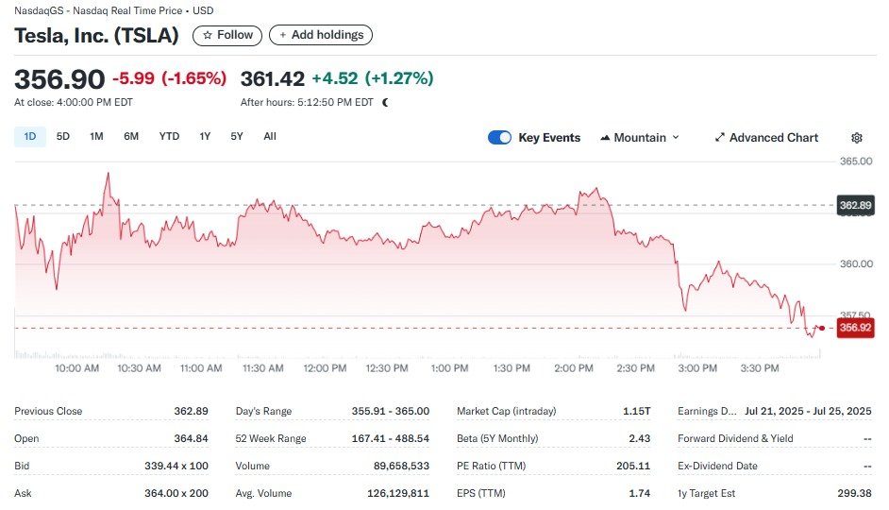This screenshot has height=510, width=889.
Task: Select the YTD range tab
Action: click(x=169, y=136)
